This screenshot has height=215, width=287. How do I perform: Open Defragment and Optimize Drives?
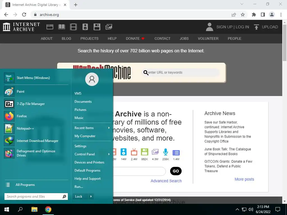36,153
